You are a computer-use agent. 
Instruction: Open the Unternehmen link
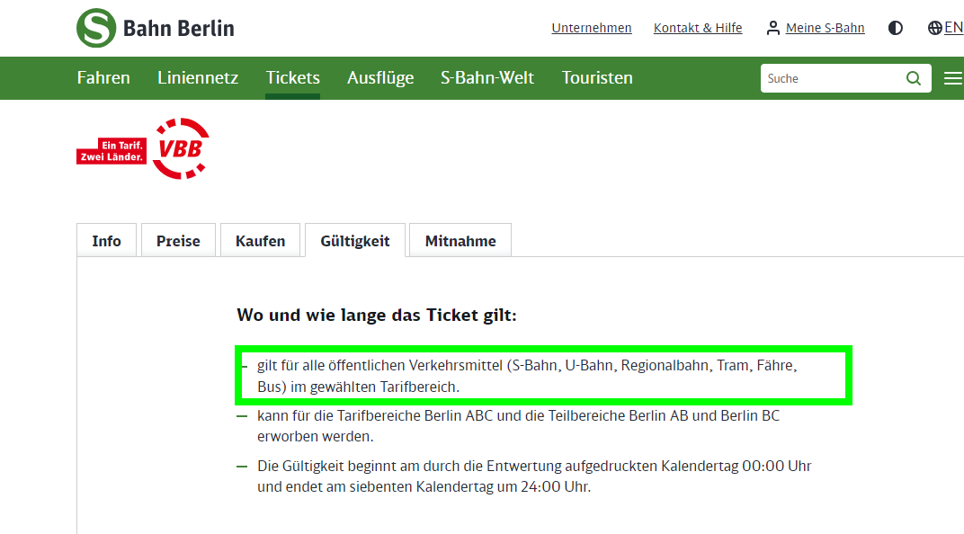coord(592,28)
